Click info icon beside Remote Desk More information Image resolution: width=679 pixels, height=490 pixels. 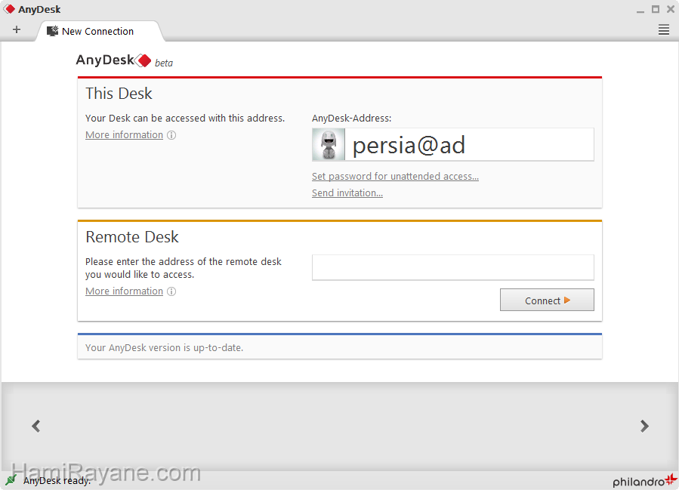pos(171,291)
